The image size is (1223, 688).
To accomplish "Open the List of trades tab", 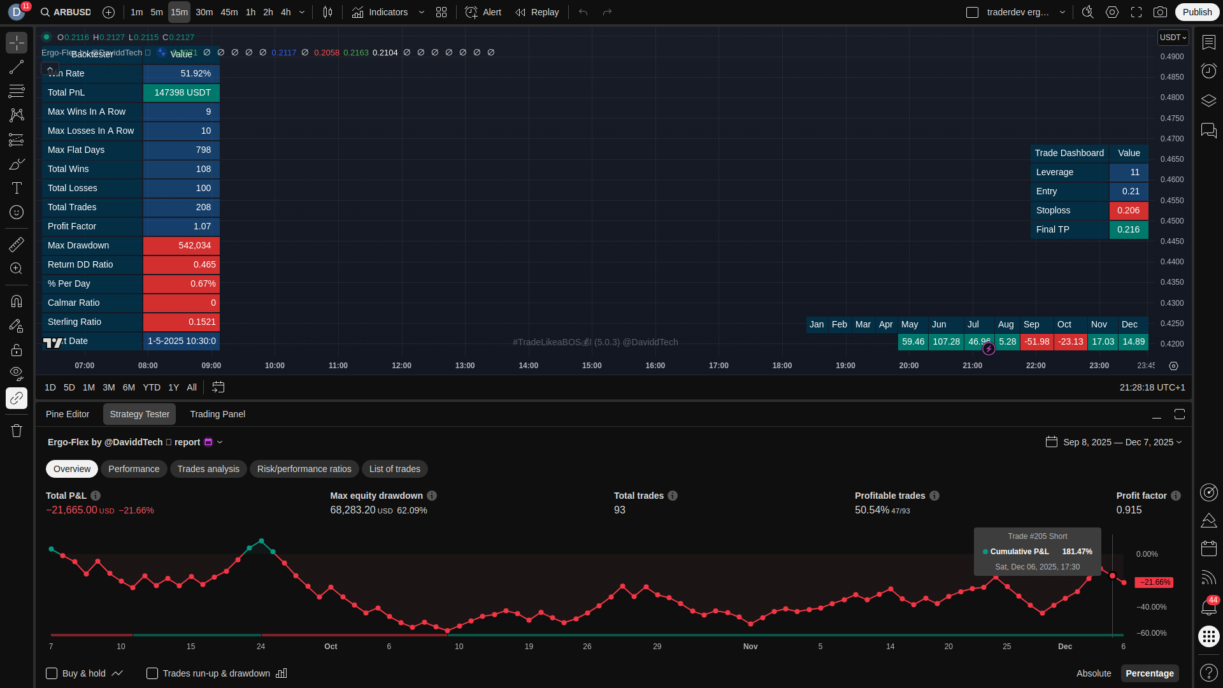I will (x=394, y=469).
